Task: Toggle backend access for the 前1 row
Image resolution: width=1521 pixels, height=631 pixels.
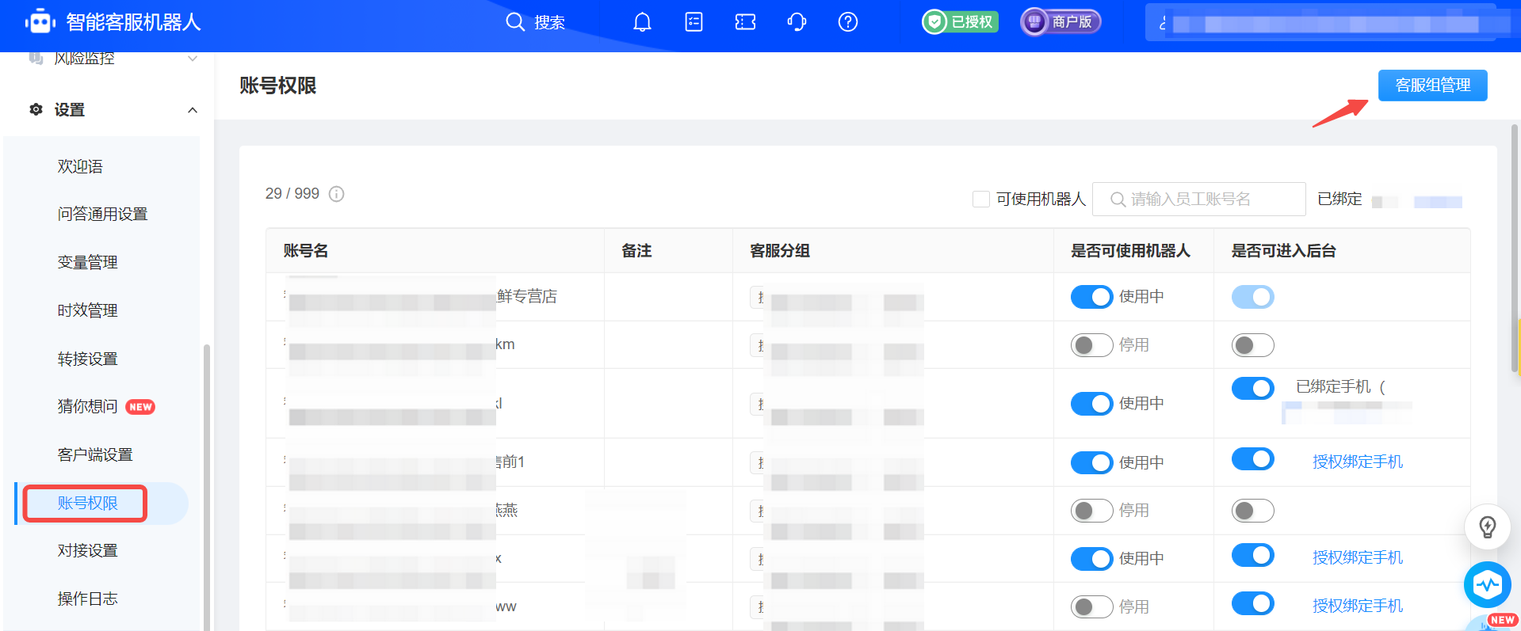Action: pyautogui.click(x=1252, y=458)
